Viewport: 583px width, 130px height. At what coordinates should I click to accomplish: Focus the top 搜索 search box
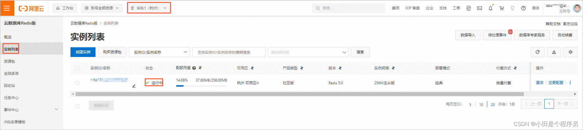[348, 8]
